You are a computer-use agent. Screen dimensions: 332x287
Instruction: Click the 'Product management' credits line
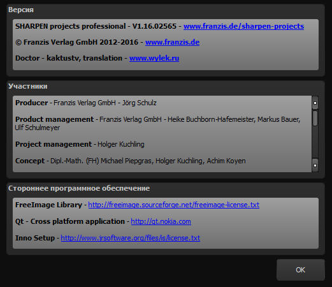point(157,124)
